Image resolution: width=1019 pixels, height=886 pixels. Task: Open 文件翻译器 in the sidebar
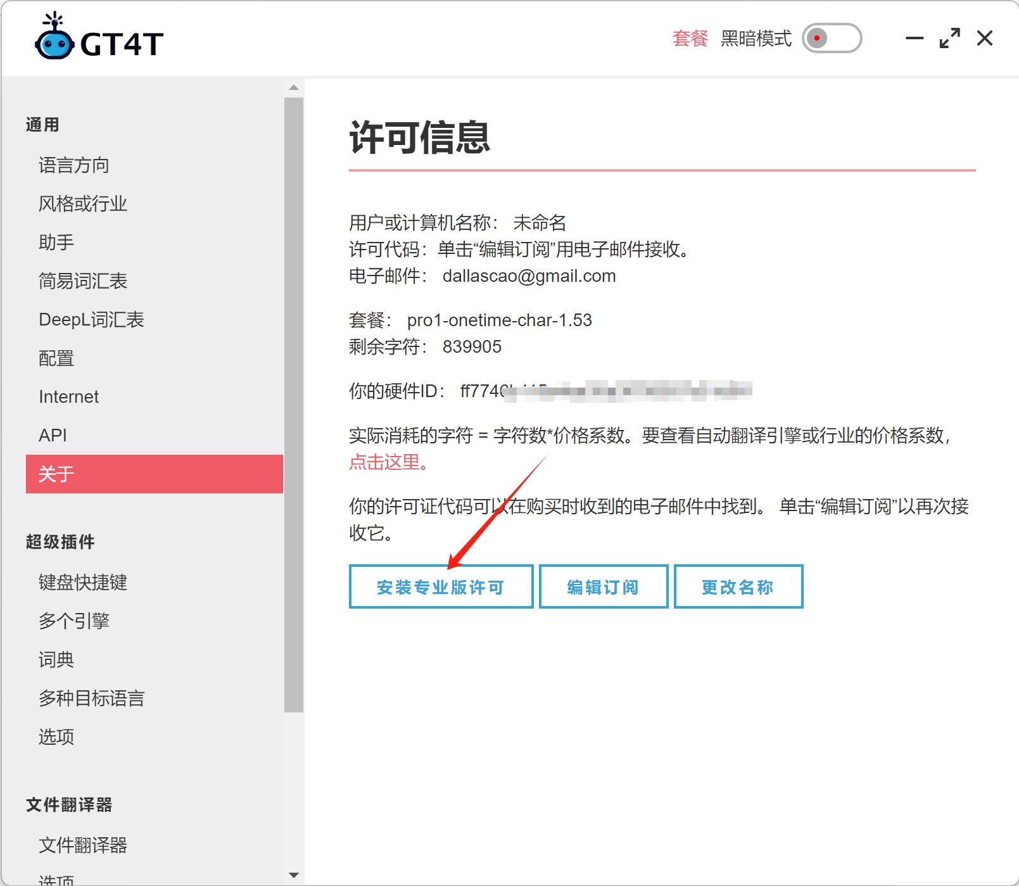tap(82, 845)
